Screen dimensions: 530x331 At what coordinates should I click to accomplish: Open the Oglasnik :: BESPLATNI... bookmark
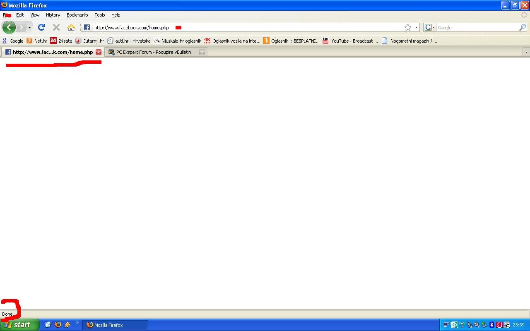[291, 41]
